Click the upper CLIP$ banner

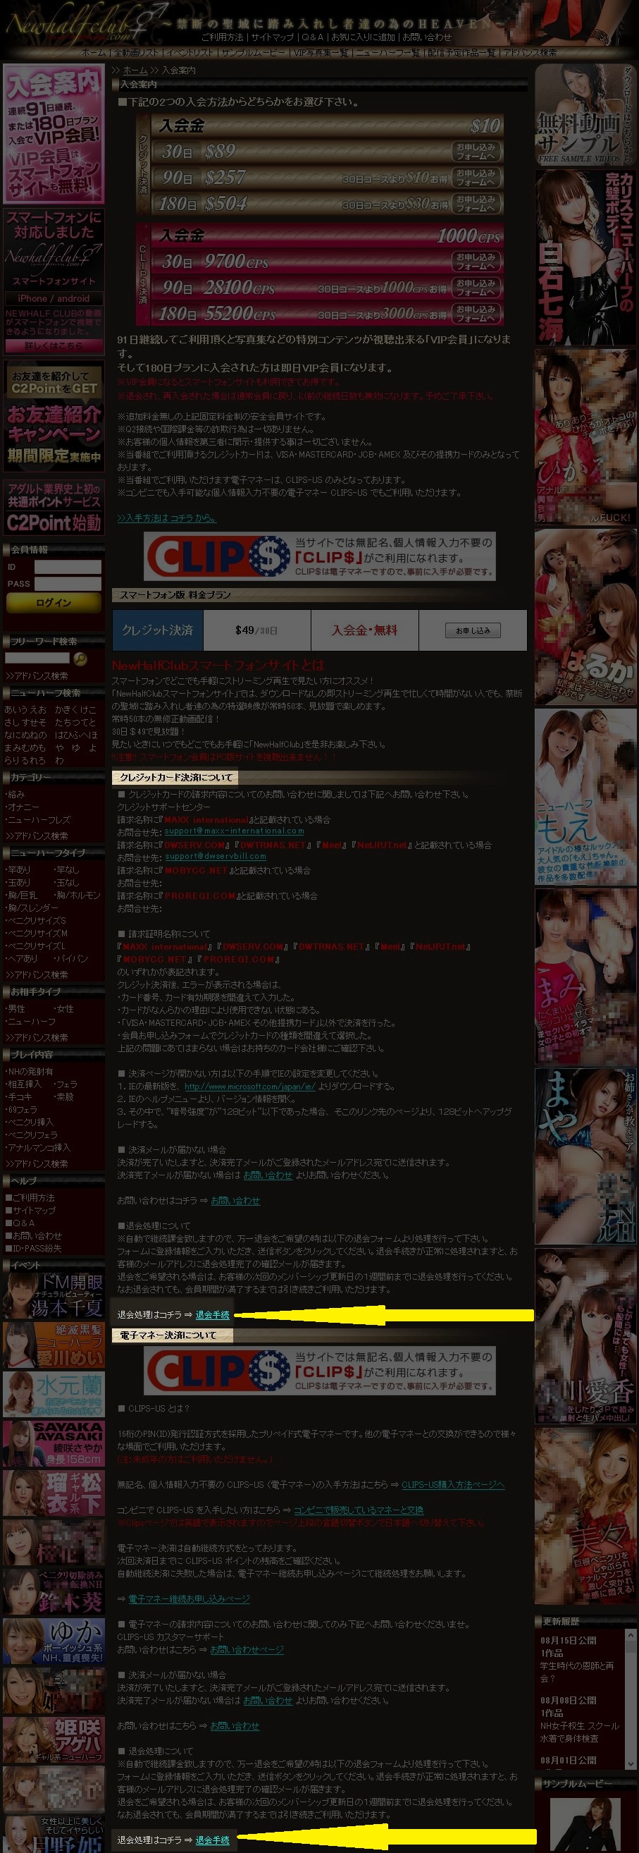[320, 556]
